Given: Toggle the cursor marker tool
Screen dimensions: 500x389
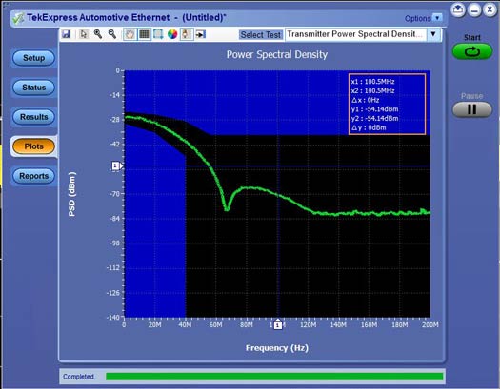Looking at the screenshot, I should [187, 34].
